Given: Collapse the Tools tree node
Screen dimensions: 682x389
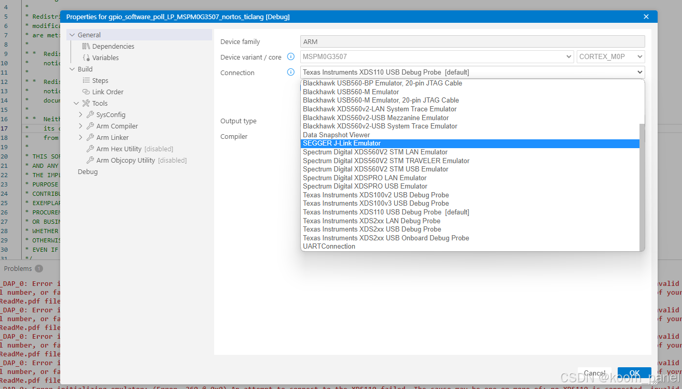Looking at the screenshot, I should click(76, 104).
